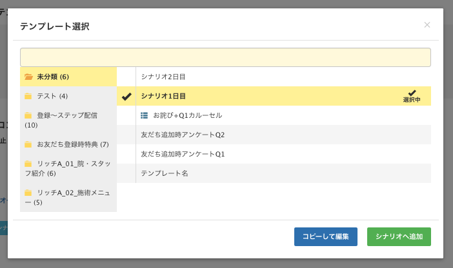Click the 選択中 checkmark badge

[412, 96]
